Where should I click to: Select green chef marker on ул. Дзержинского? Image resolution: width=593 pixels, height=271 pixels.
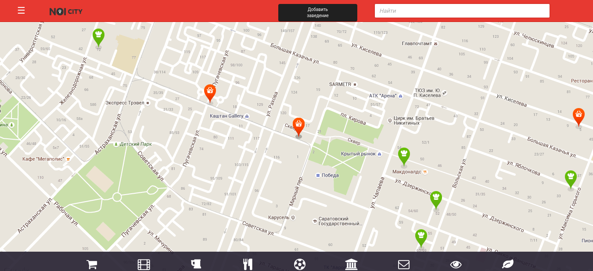tap(436, 200)
